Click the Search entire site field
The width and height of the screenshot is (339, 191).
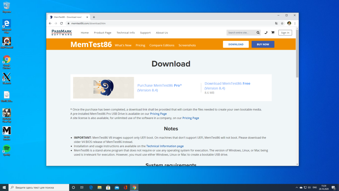(x=241, y=32)
